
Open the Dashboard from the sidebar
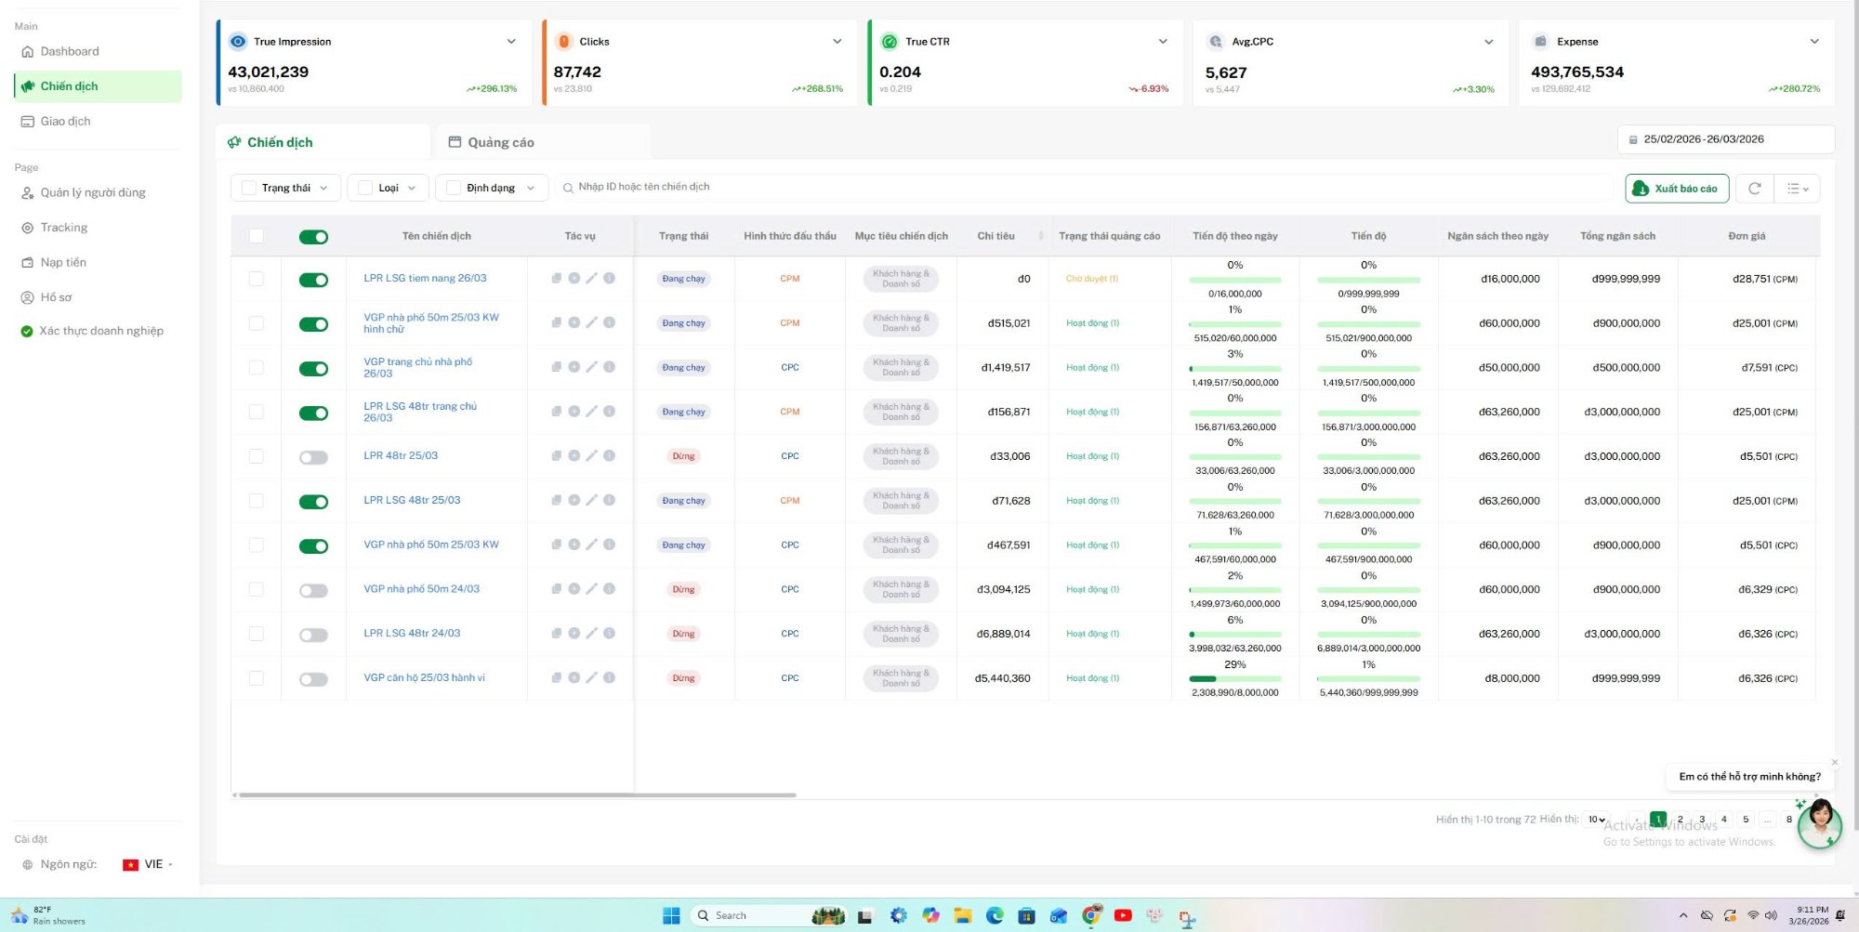point(70,51)
